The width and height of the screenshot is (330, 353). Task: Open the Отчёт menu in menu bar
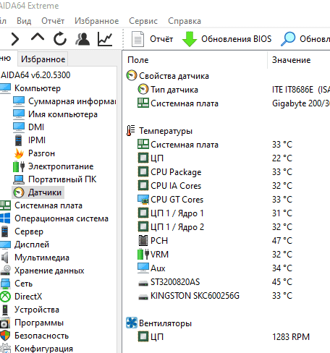coord(53,21)
